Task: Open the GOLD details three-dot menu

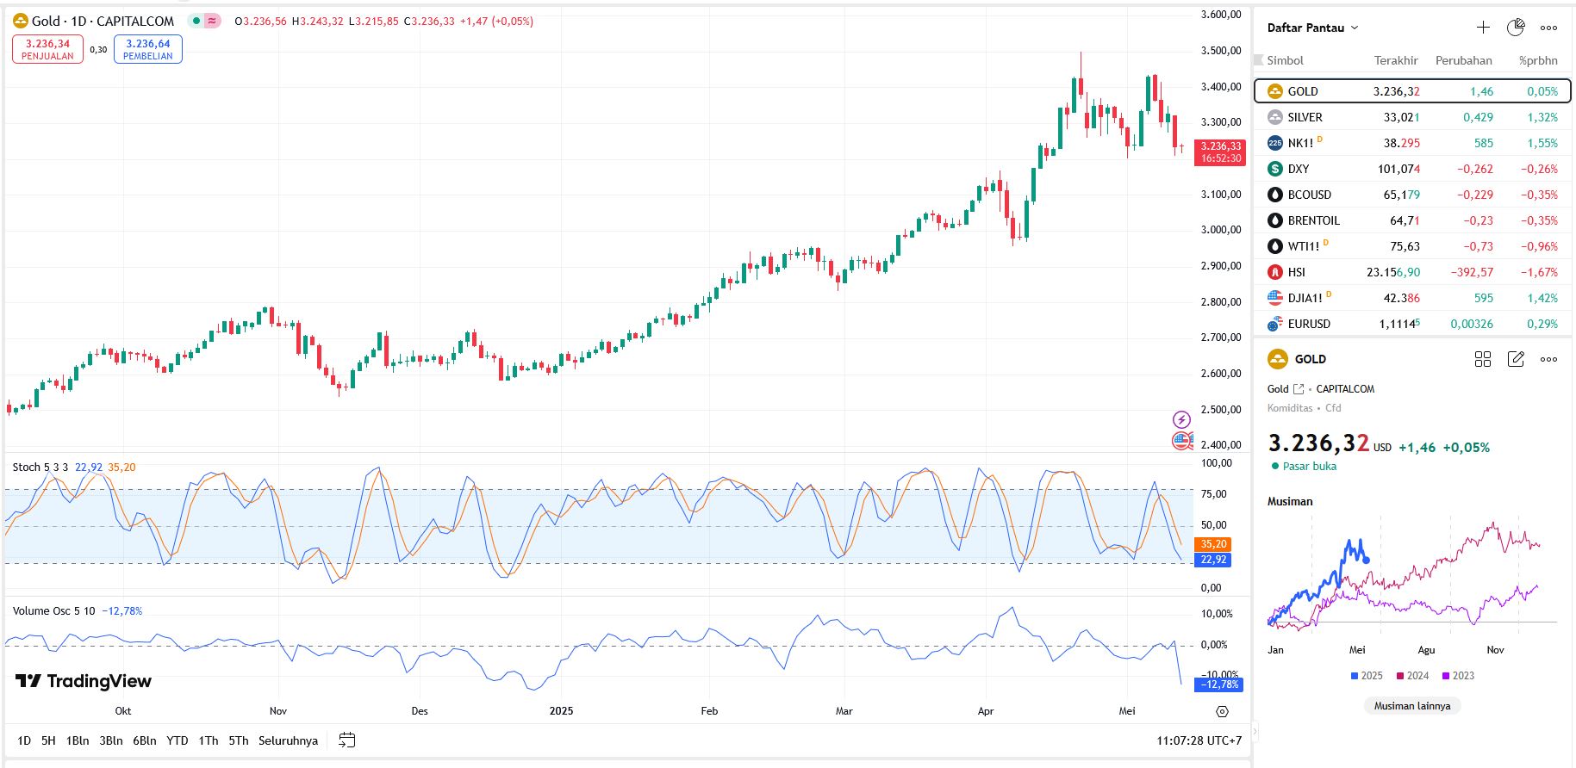Action: pos(1548,359)
